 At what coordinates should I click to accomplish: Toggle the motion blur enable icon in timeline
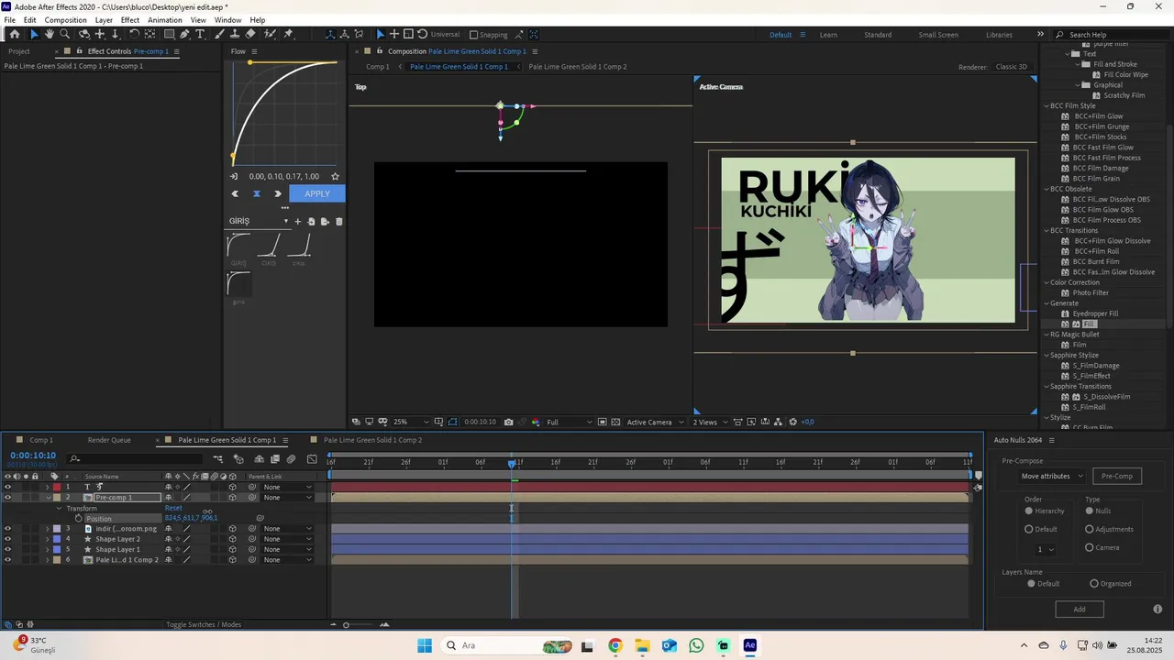pyautogui.click(x=291, y=458)
